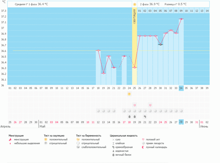This screenshot has width=220, height=163.
Task: Click the sun icon beside '2 фаза' header
Action: point(135,4)
